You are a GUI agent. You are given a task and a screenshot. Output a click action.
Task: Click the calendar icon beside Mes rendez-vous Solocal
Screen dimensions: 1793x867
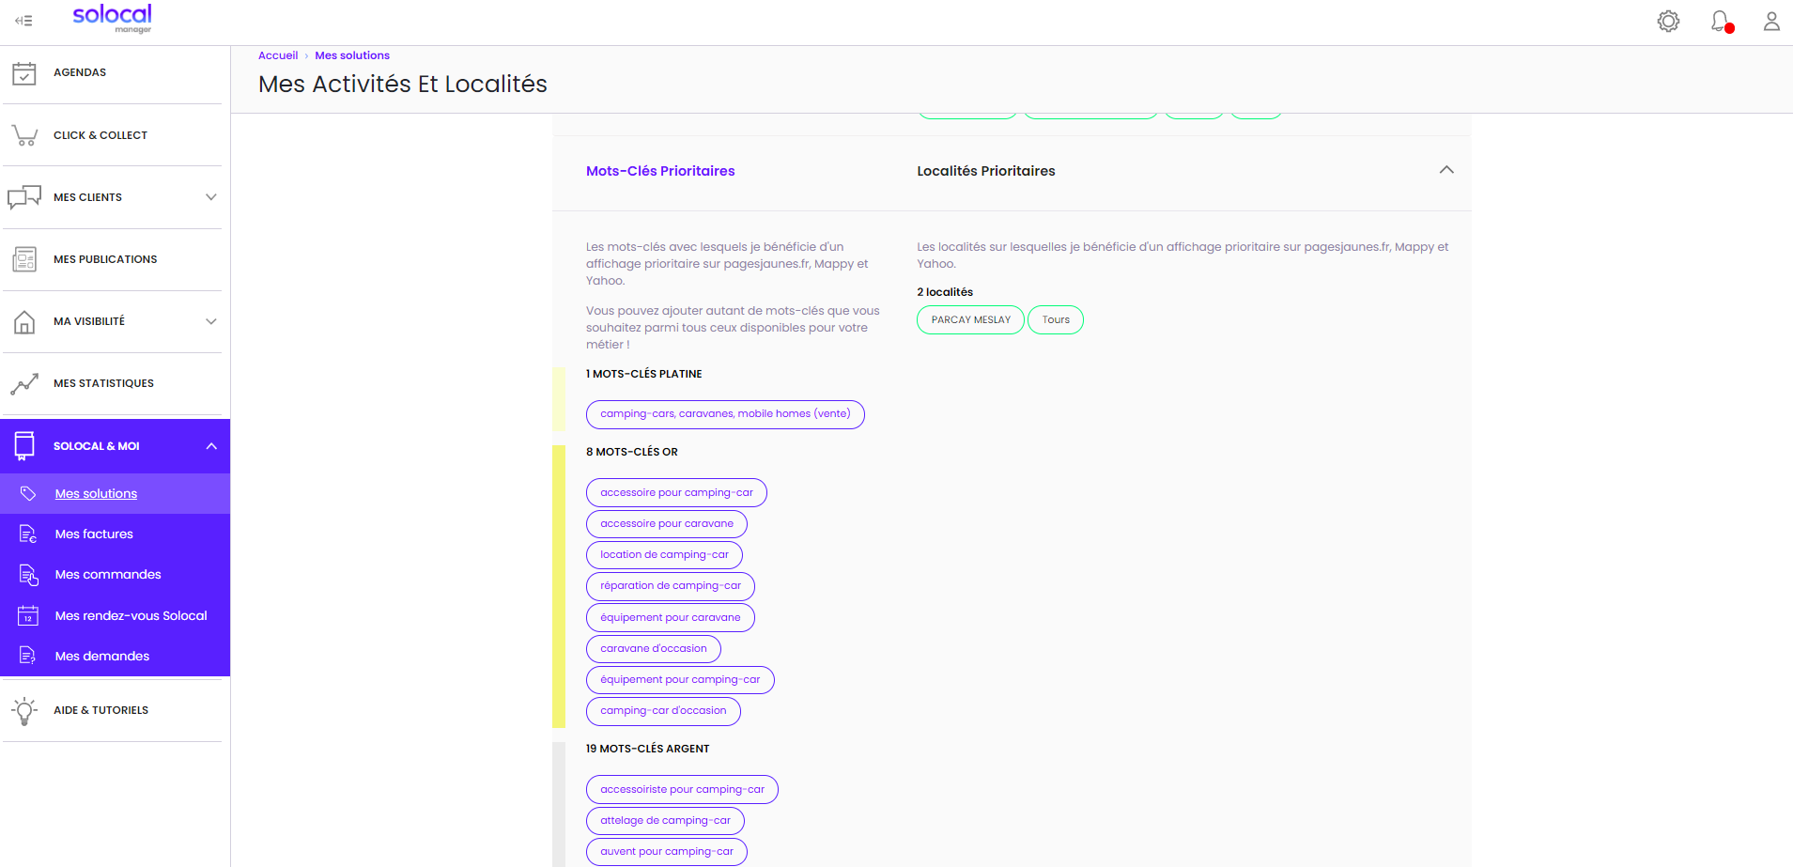pyautogui.click(x=28, y=615)
